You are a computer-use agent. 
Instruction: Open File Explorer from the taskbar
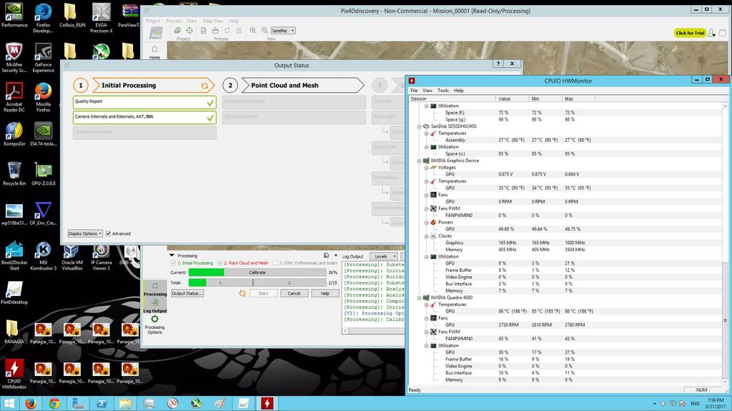tap(125, 404)
